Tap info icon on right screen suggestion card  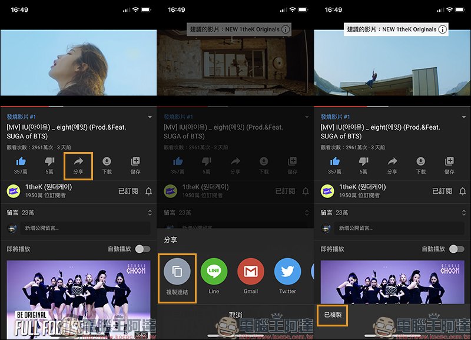(x=442, y=29)
